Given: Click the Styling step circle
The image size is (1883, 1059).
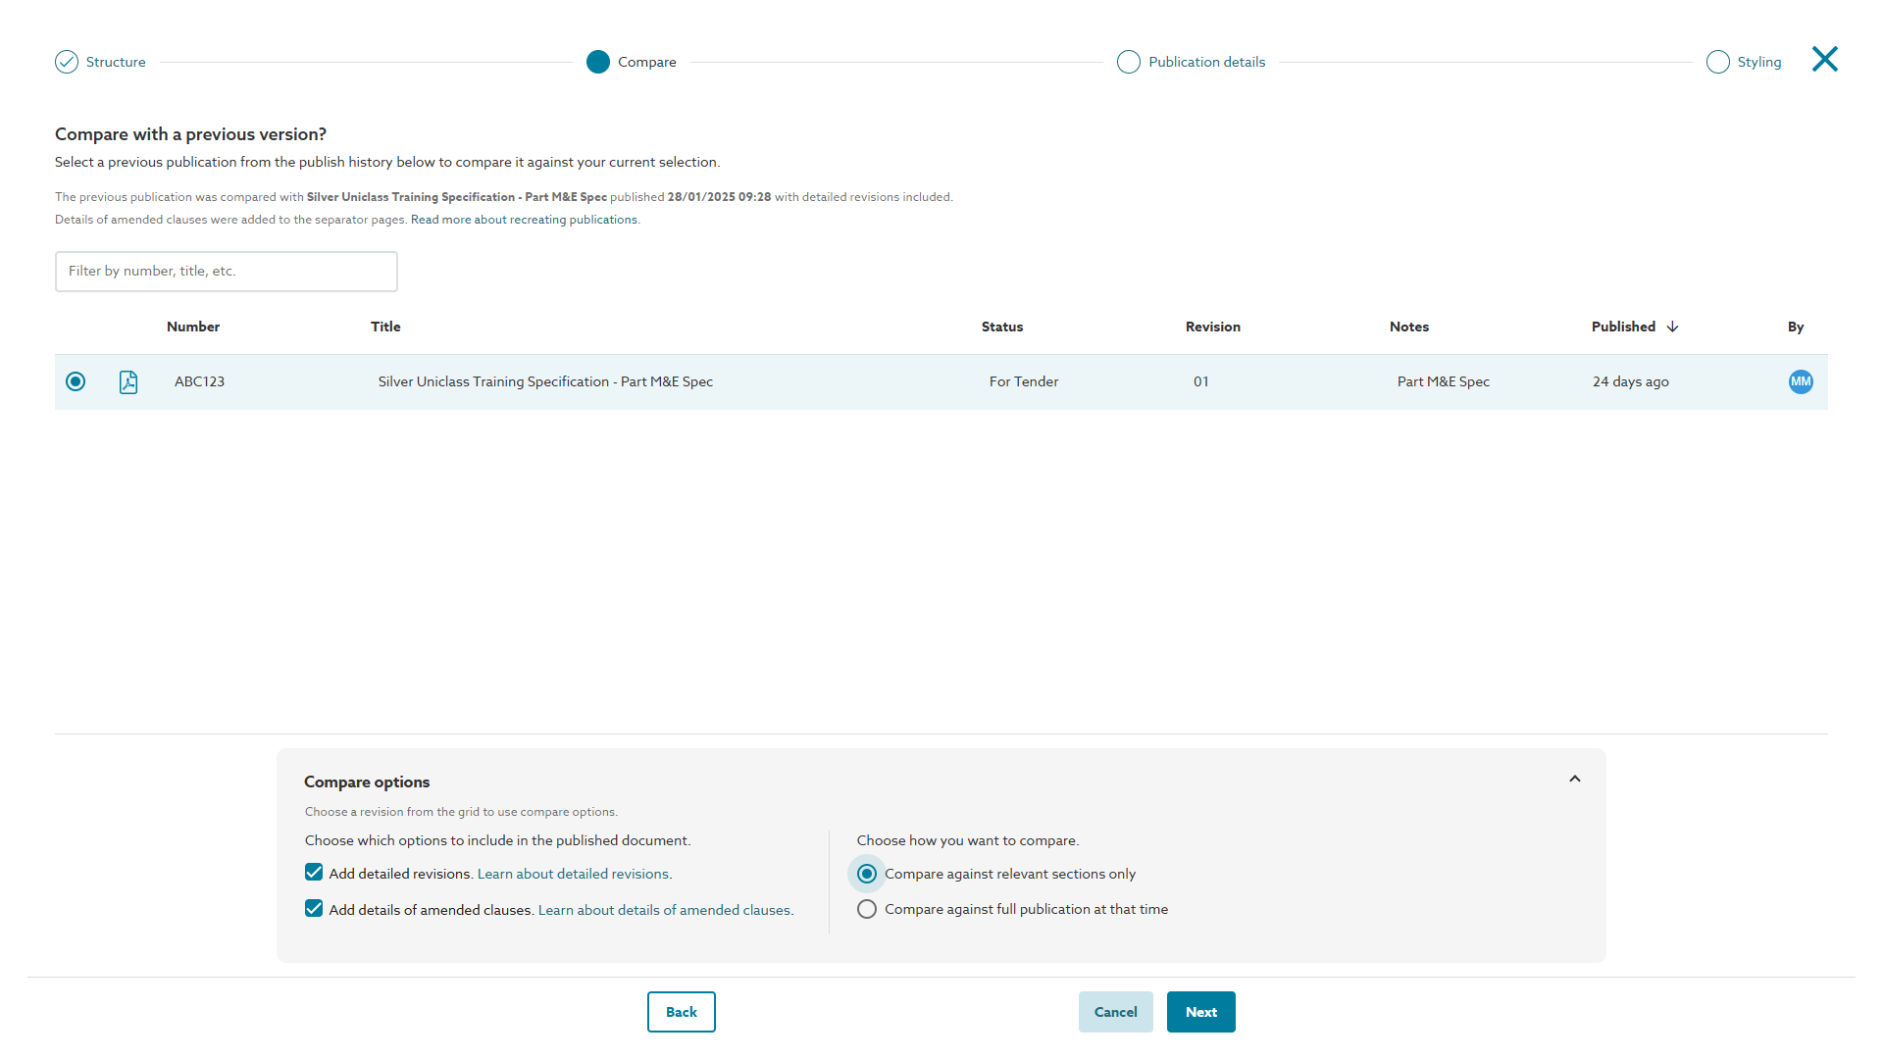Looking at the screenshot, I should coord(1717,62).
